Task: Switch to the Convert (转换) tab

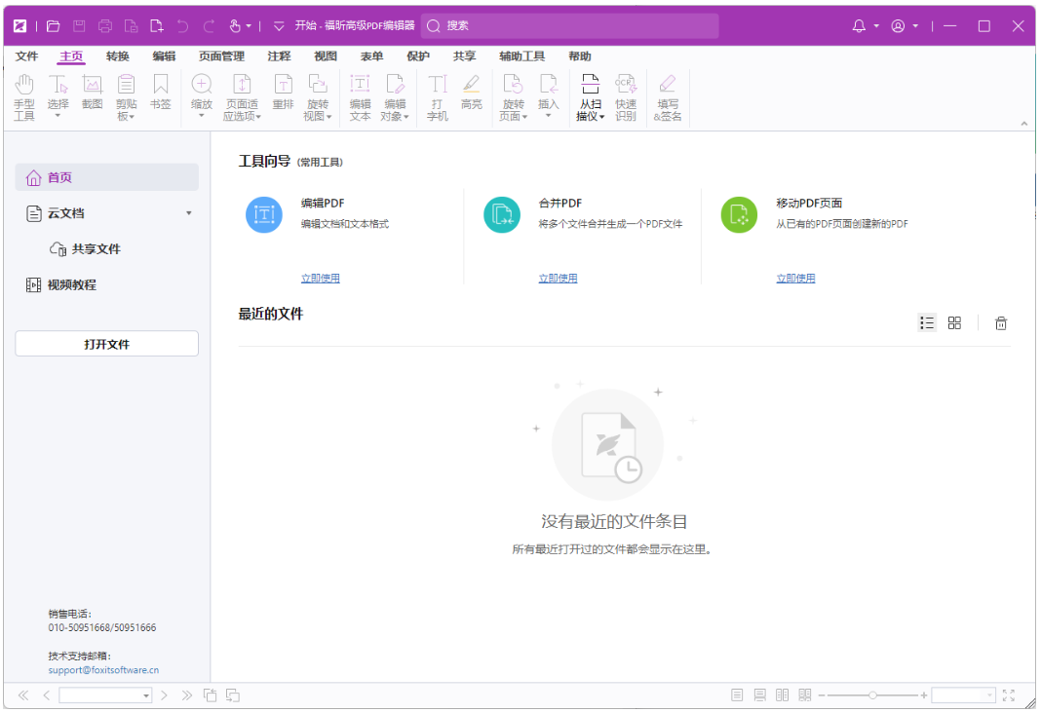Action: (x=118, y=56)
